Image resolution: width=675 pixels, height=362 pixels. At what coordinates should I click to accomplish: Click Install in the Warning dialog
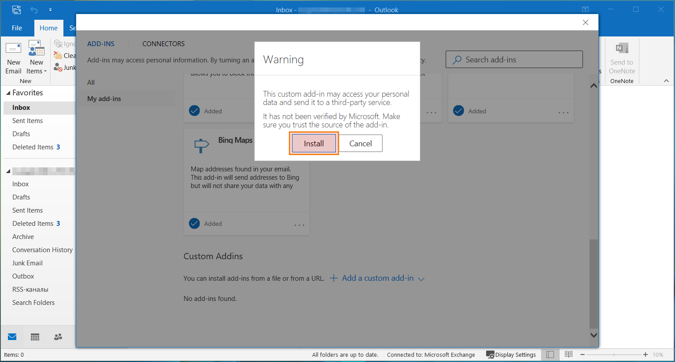pos(314,144)
